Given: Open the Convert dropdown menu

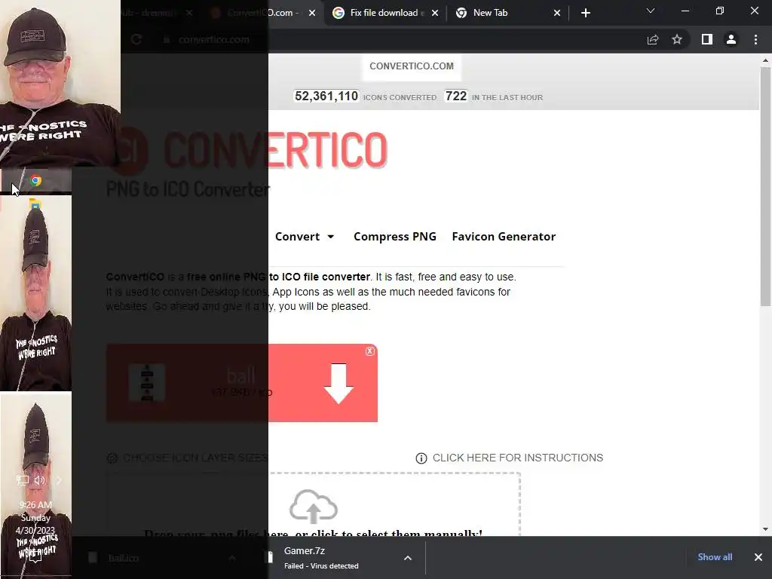Looking at the screenshot, I should click(x=305, y=237).
